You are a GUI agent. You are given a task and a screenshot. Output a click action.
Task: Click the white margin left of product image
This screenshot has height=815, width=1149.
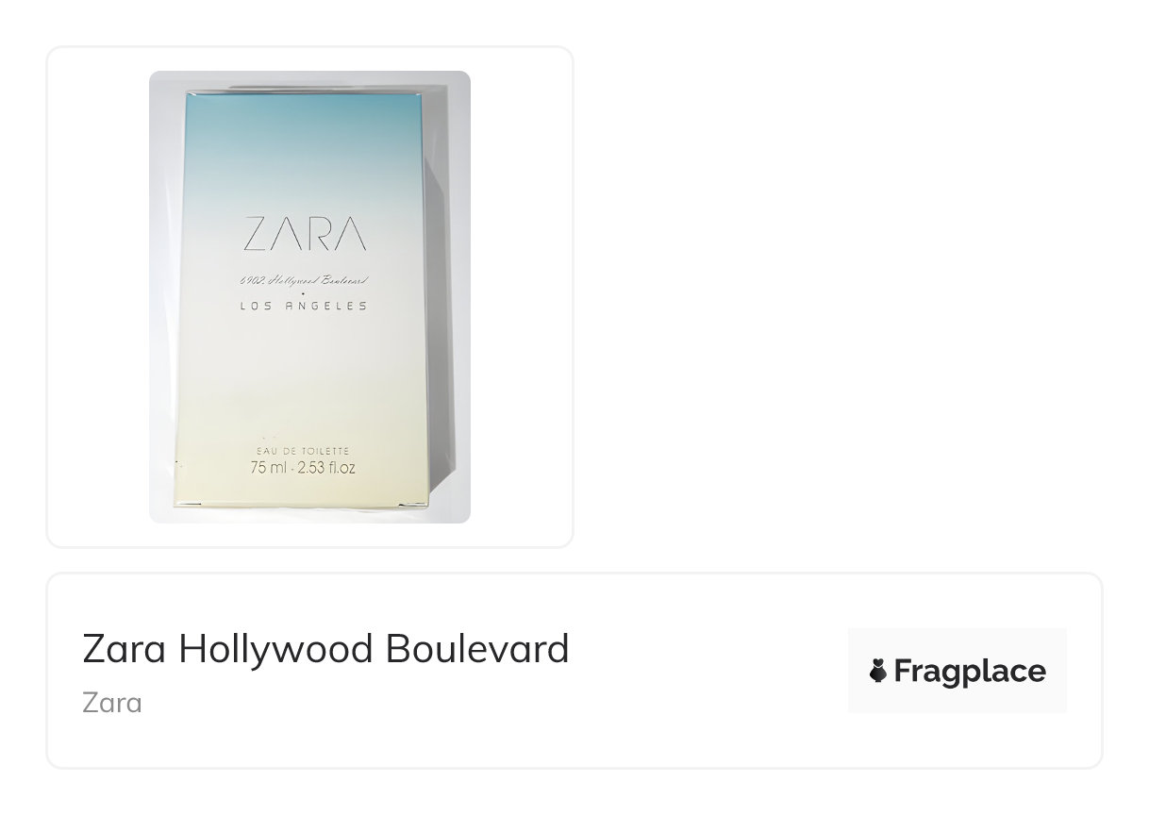[x=99, y=297]
